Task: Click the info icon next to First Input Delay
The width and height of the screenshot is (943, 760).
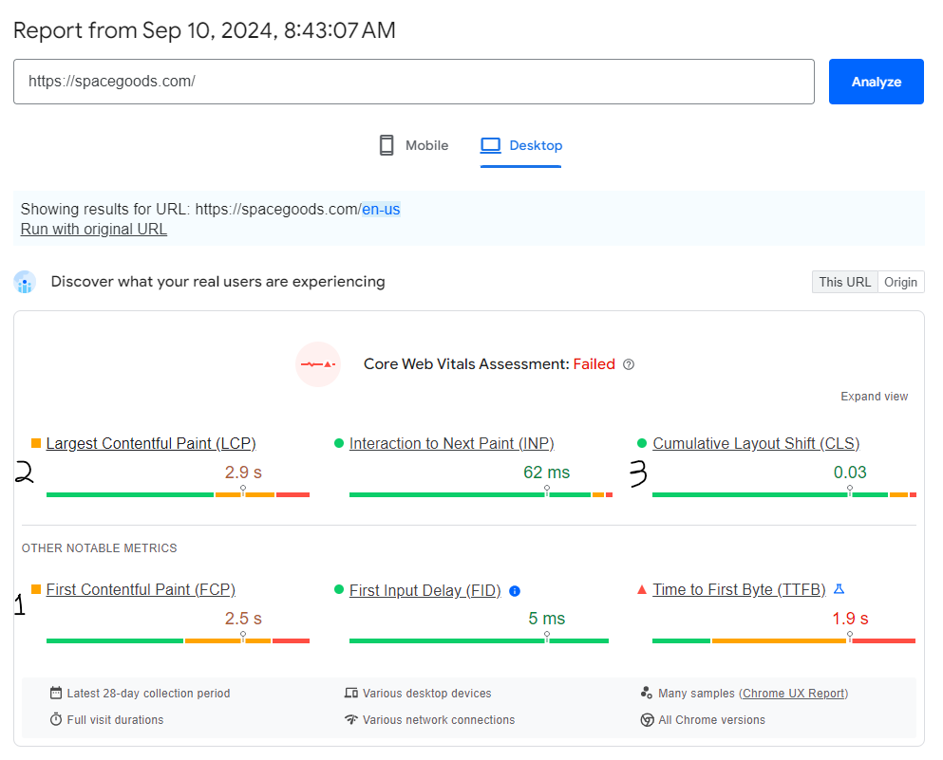Action: pos(515,590)
